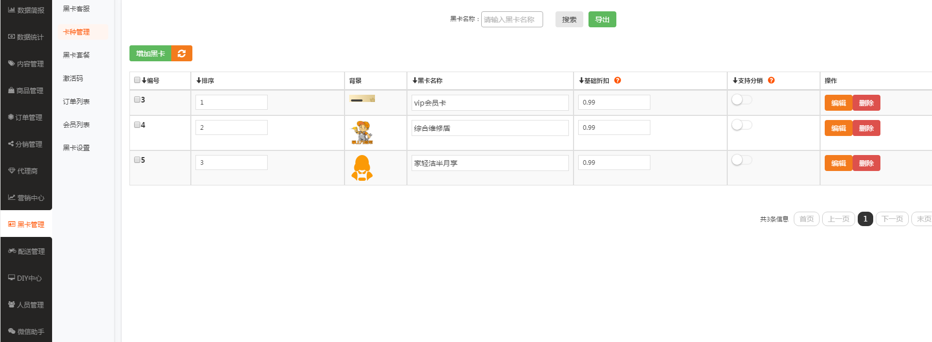
Task: Sort by the 基础折扣 column header
Action: 594,81
